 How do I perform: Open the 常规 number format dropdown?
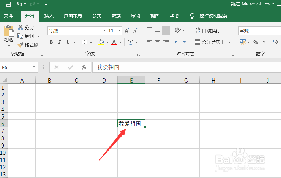pos(260,31)
